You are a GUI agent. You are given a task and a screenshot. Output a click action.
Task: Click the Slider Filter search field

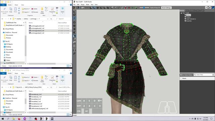point(204,75)
